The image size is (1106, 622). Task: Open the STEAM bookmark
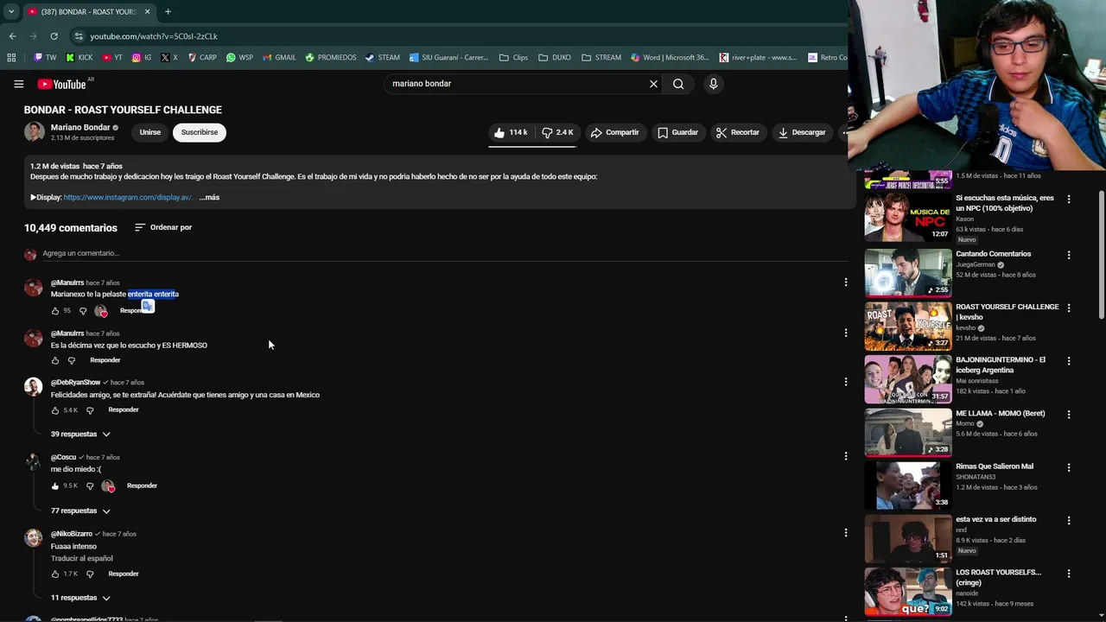click(383, 58)
